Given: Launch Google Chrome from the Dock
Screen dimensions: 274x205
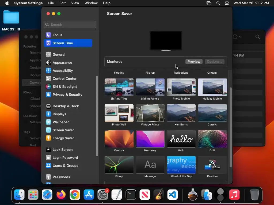Looking at the screenshot, I should (x=75, y=195).
